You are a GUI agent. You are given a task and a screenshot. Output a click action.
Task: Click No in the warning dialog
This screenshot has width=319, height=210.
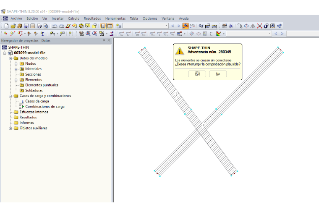[218, 74]
